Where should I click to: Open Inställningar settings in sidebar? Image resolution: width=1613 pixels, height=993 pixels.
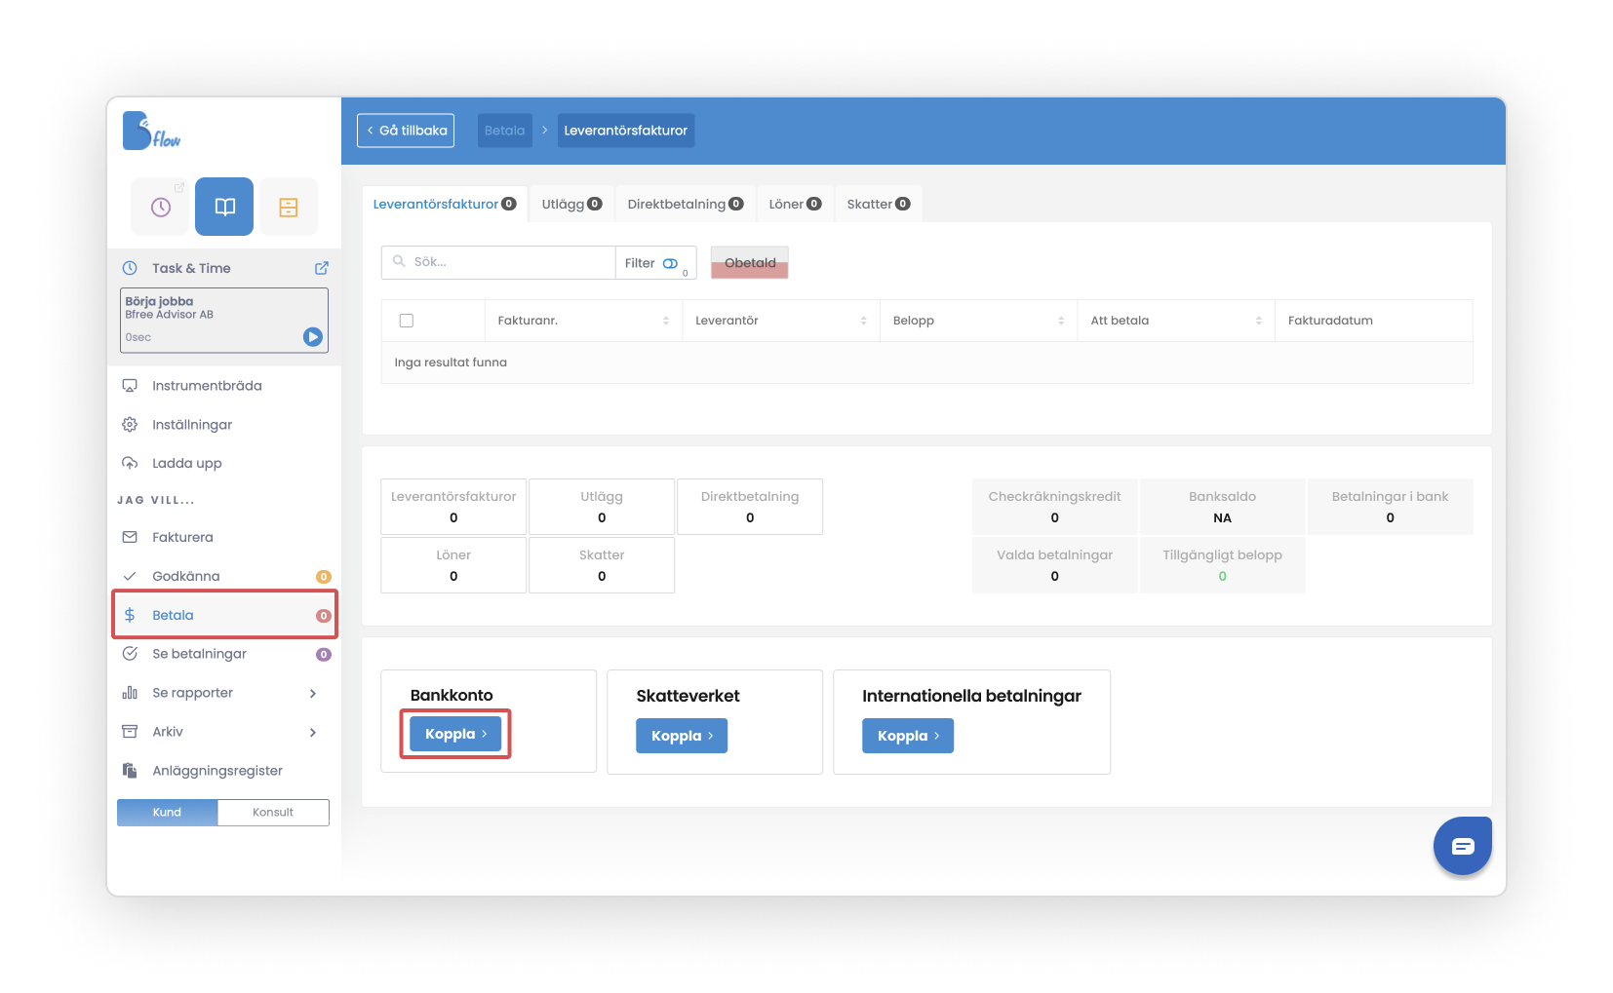click(192, 425)
